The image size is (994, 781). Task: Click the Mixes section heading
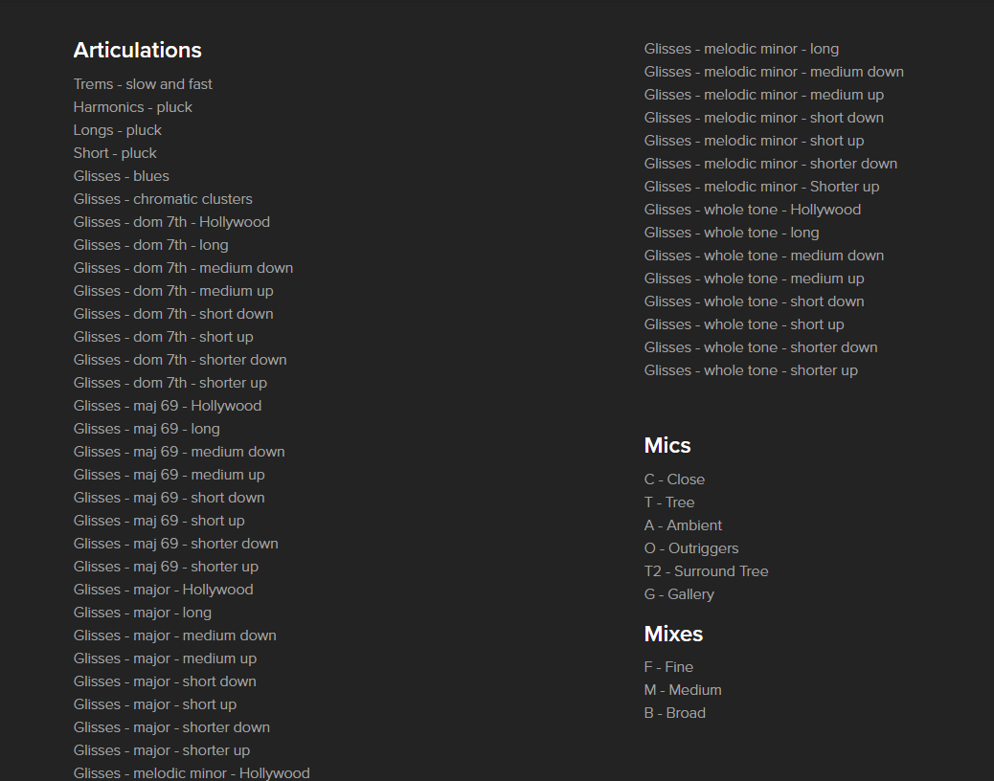(673, 634)
